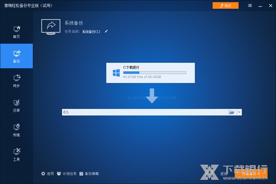
Task: Open 计划任务 schedule settings
Action: tap(67, 173)
